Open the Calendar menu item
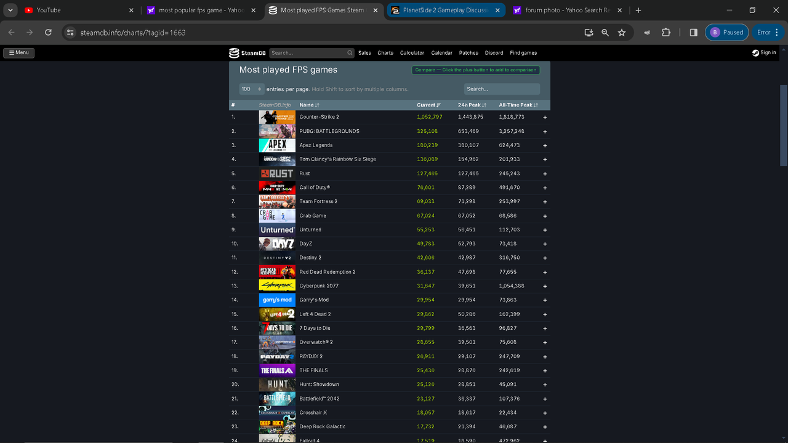Viewport: 788px width, 443px height. (x=441, y=53)
